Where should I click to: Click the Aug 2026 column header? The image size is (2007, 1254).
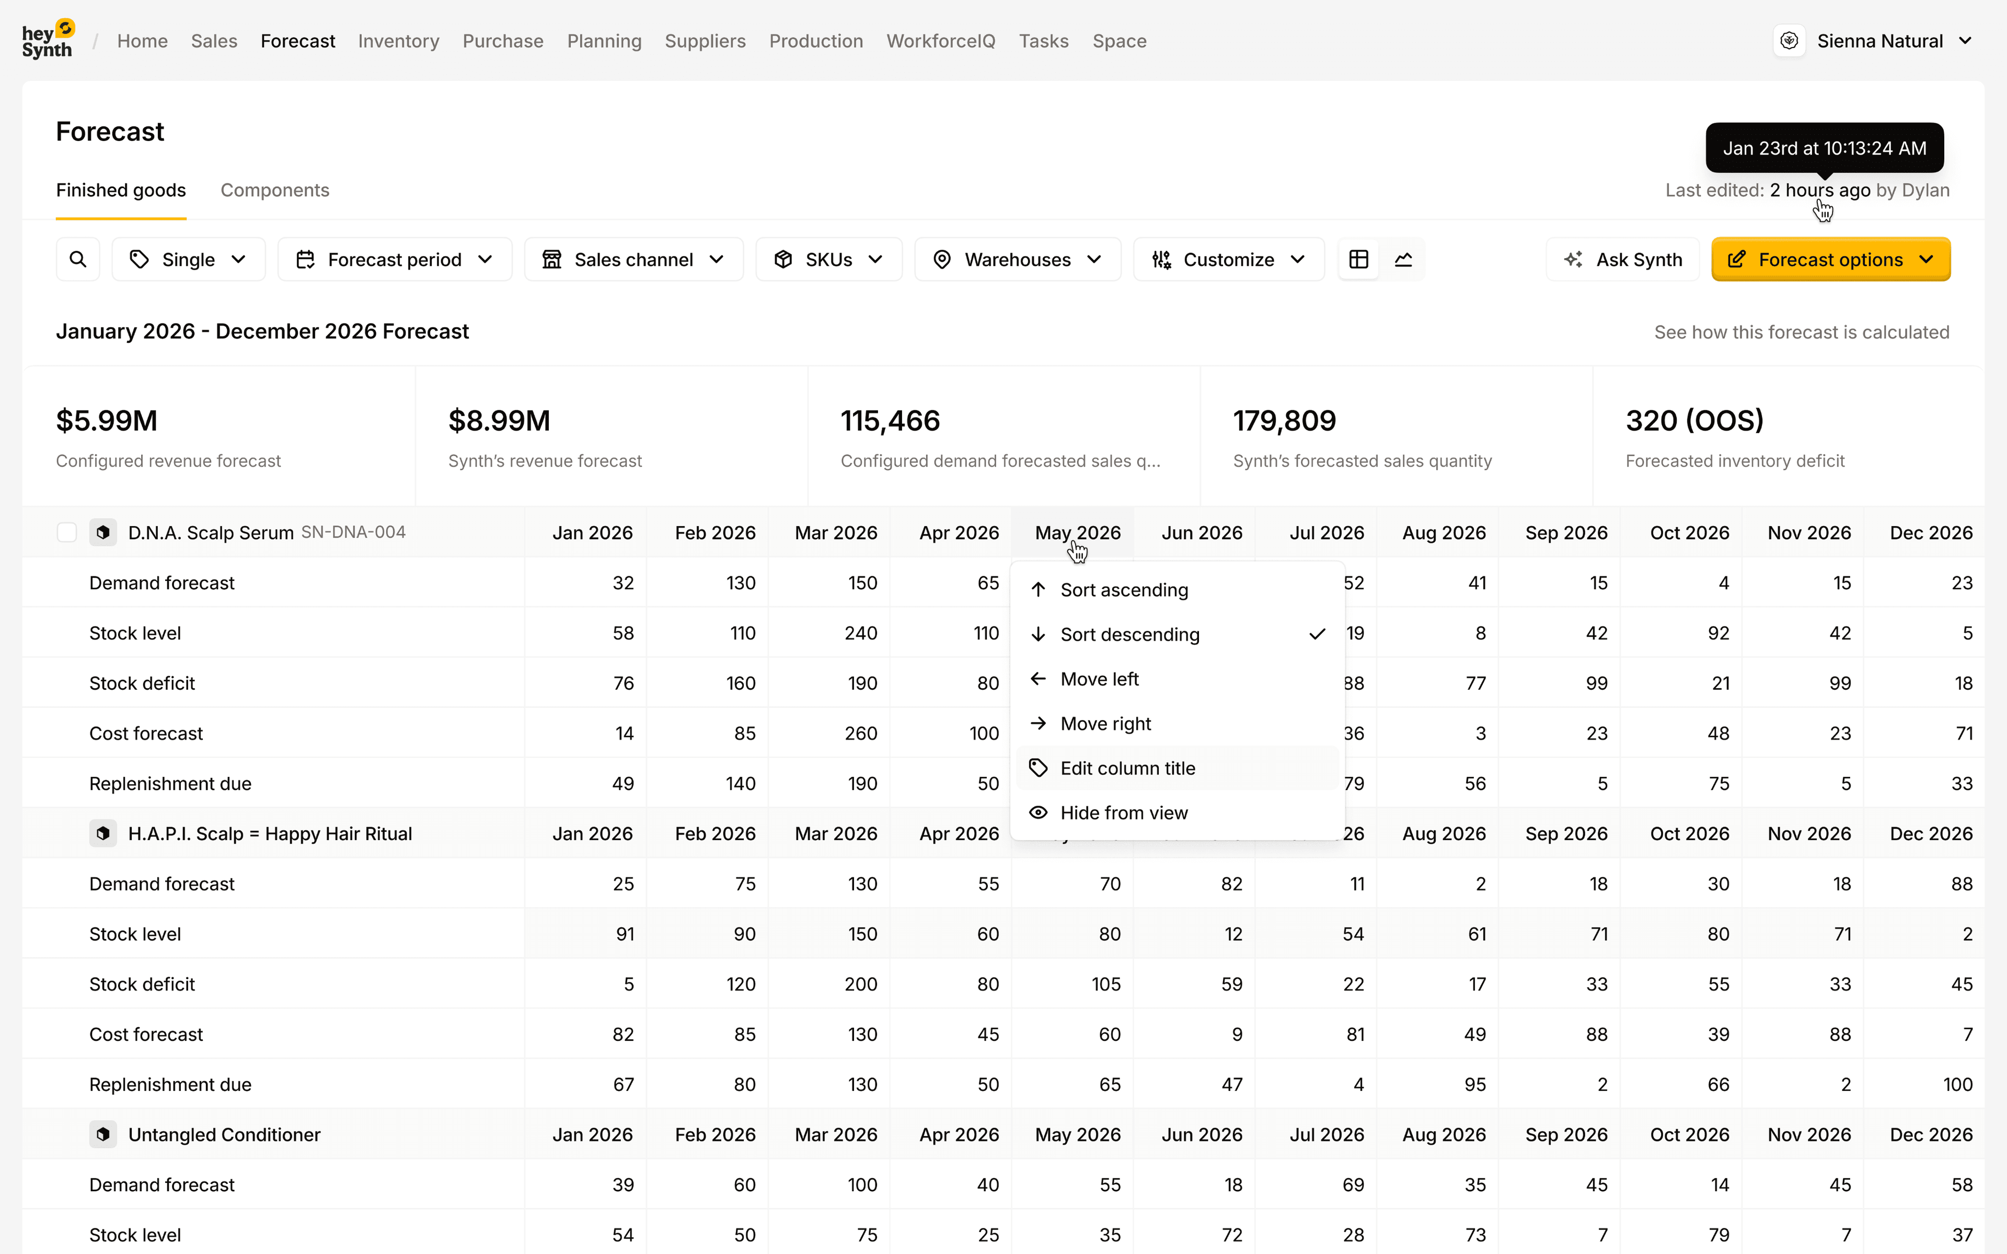(1443, 532)
